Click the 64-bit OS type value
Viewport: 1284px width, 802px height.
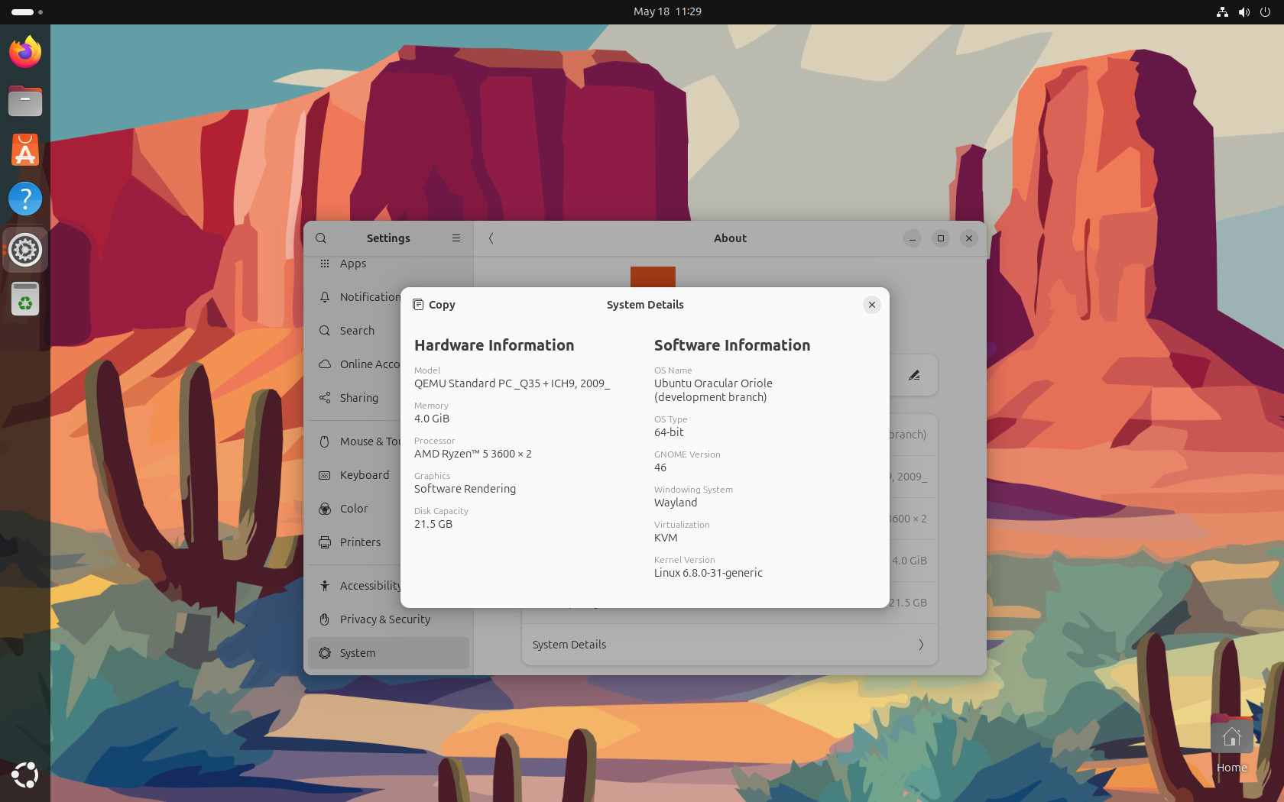(x=669, y=432)
